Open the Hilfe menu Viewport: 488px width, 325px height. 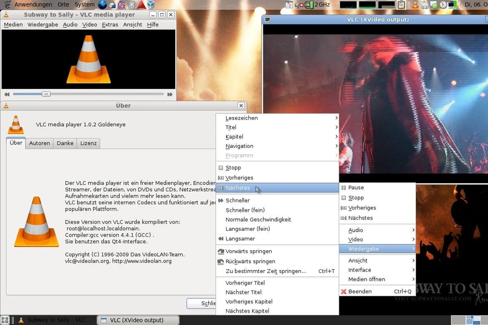152,24
